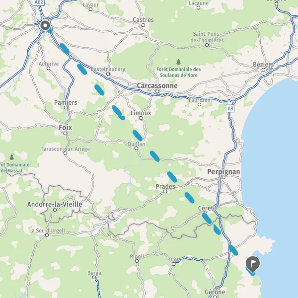Click the A62 motorway shield

tap(39, 2)
